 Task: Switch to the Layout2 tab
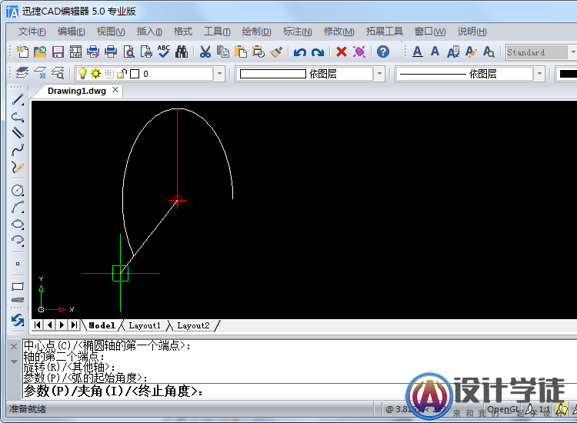(193, 325)
